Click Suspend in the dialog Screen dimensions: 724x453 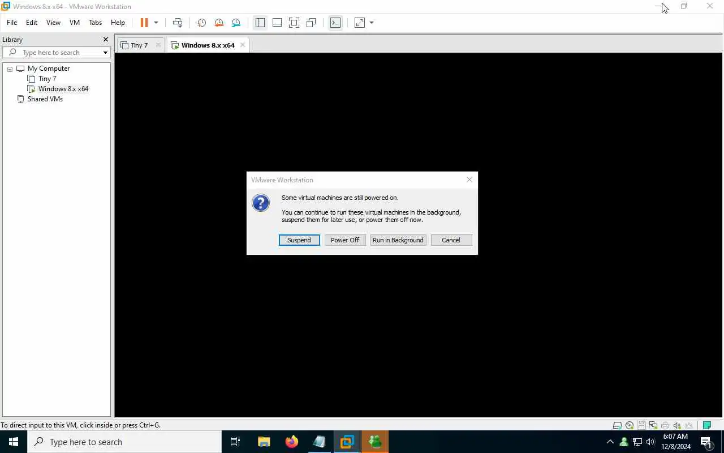pyautogui.click(x=299, y=240)
